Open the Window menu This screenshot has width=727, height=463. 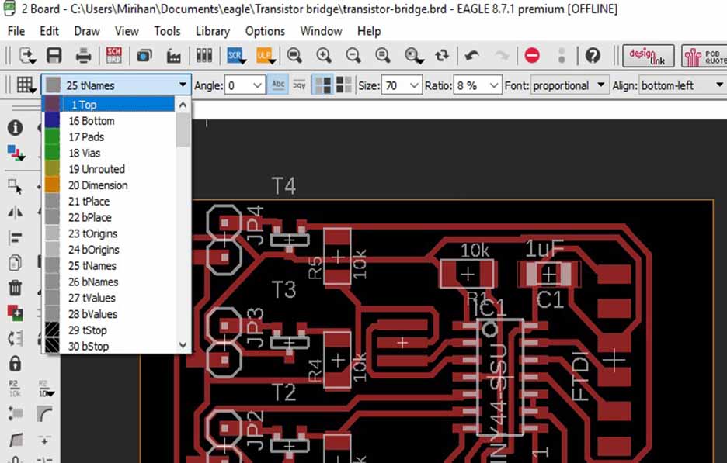(321, 31)
